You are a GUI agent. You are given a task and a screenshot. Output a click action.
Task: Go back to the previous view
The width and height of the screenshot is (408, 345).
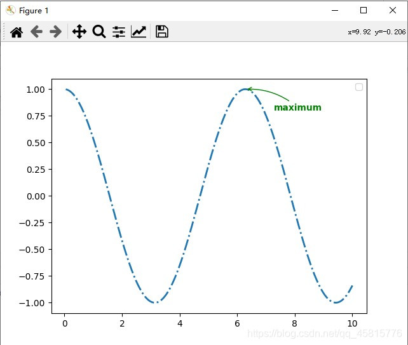click(x=36, y=32)
